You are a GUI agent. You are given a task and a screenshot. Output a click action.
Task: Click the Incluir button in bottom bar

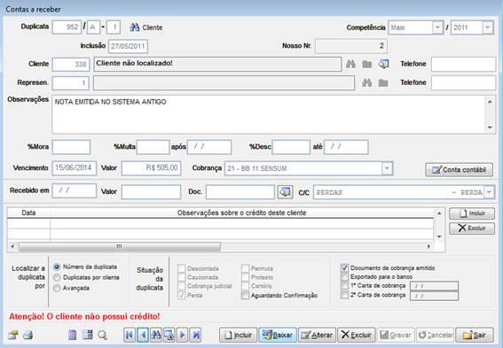[239, 336]
